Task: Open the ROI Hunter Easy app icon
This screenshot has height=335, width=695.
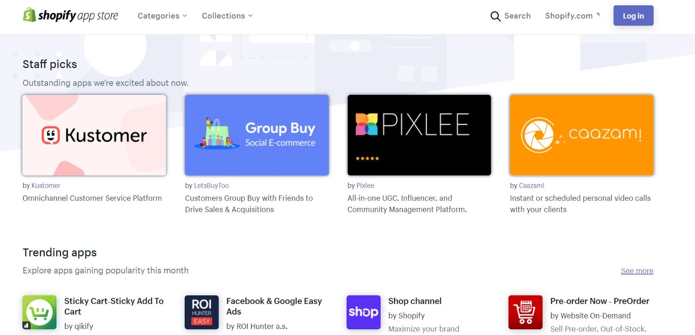Action: click(202, 312)
